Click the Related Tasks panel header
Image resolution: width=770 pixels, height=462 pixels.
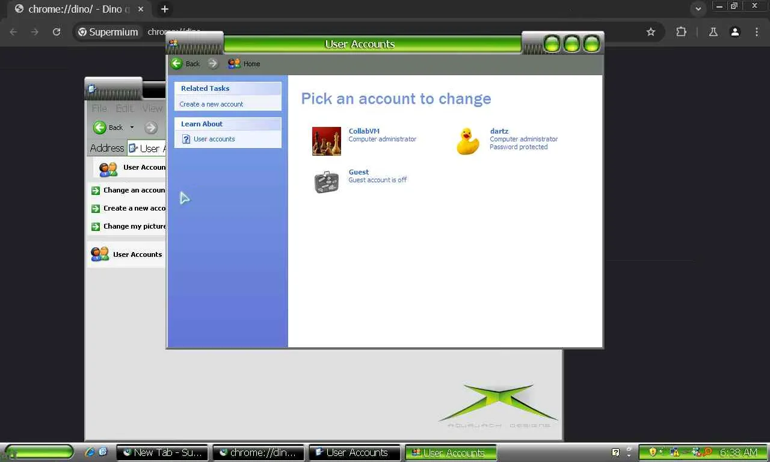[228, 88]
